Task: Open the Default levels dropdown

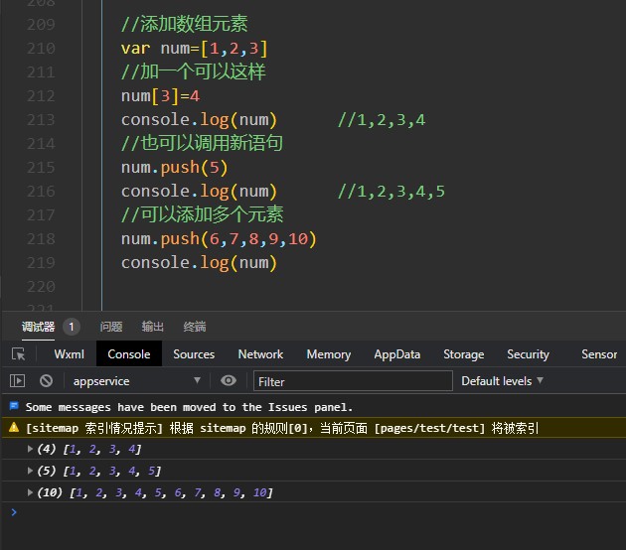Action: coord(502,381)
